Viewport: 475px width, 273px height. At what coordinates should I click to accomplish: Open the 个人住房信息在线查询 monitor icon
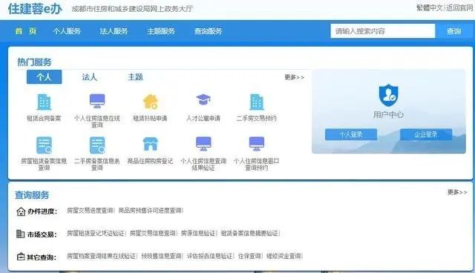click(x=97, y=101)
